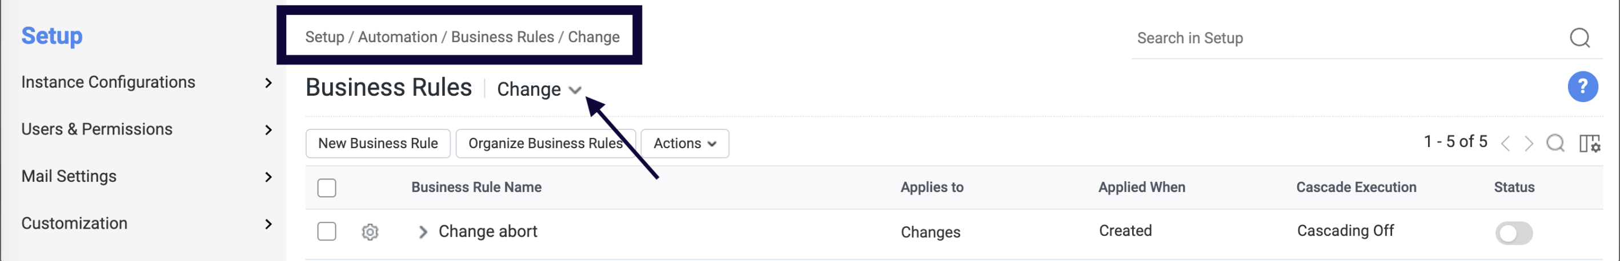Open the Actions dropdown
The image size is (1620, 261).
[x=684, y=144]
